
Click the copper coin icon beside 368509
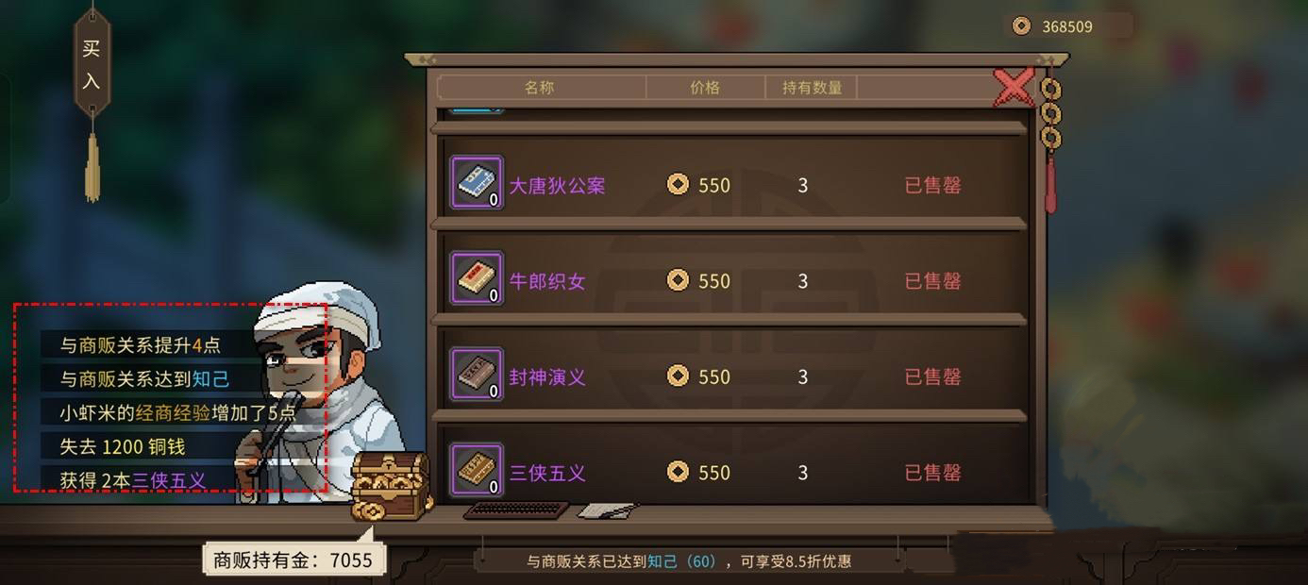click(1021, 26)
